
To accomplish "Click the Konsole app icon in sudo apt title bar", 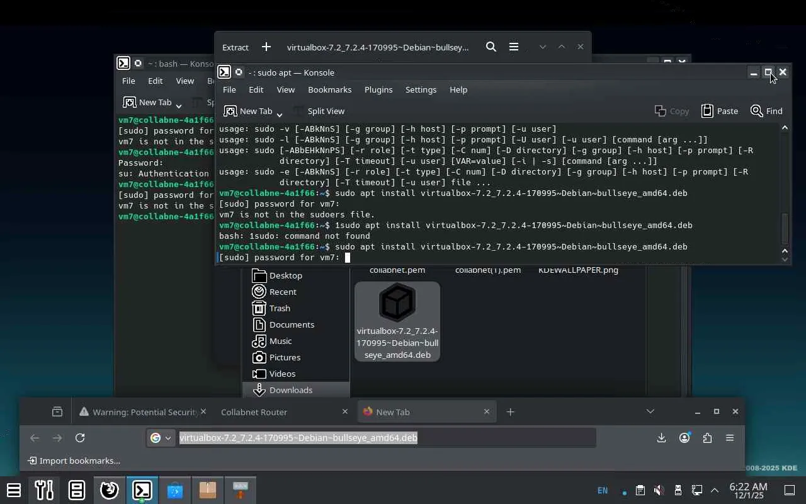I will coord(224,72).
